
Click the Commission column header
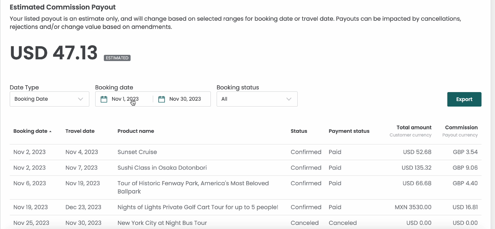pyautogui.click(x=461, y=128)
